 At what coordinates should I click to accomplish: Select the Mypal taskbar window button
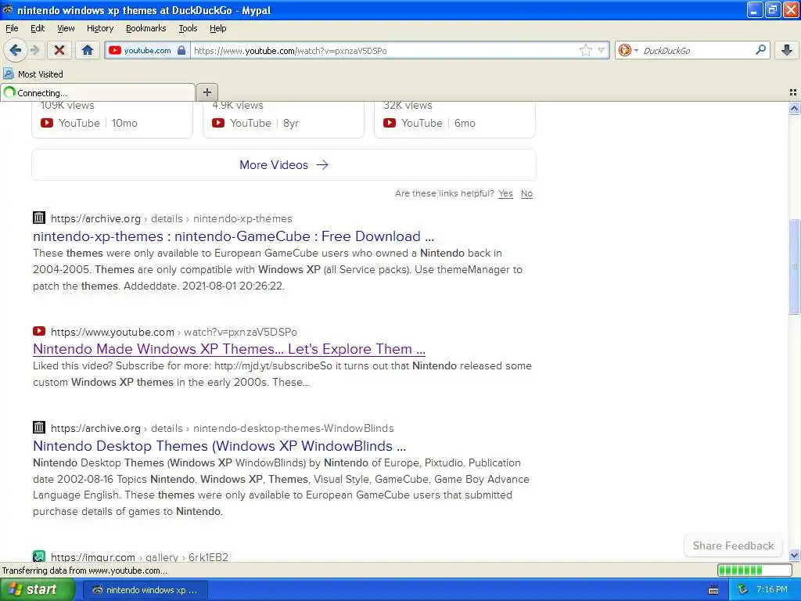[145, 590]
